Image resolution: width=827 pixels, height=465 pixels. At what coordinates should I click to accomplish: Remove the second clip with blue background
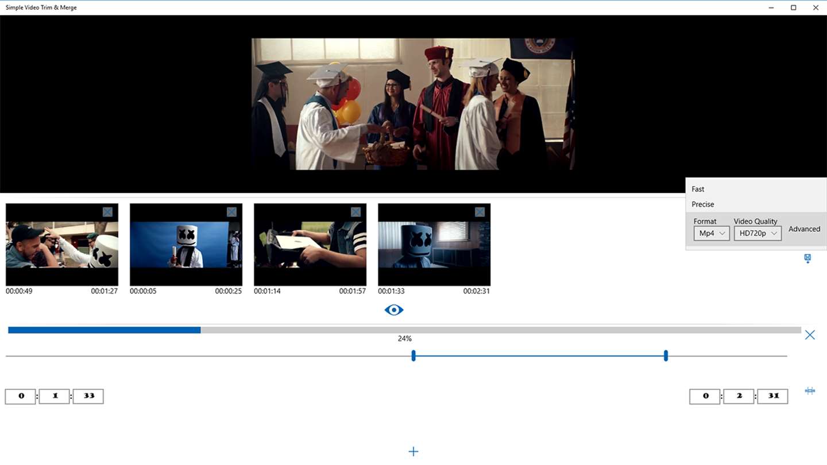(x=231, y=212)
